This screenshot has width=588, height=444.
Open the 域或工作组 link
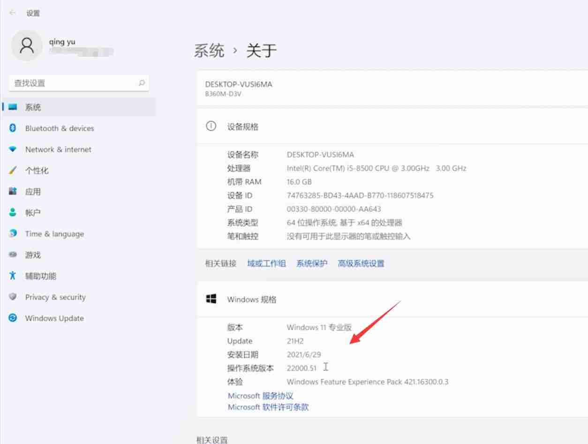(266, 263)
